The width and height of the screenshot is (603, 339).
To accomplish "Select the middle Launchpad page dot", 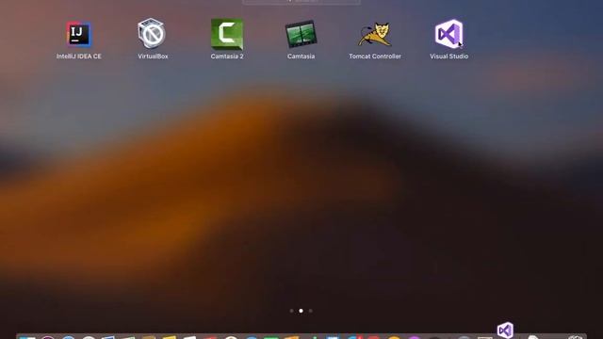I will [x=301, y=311].
